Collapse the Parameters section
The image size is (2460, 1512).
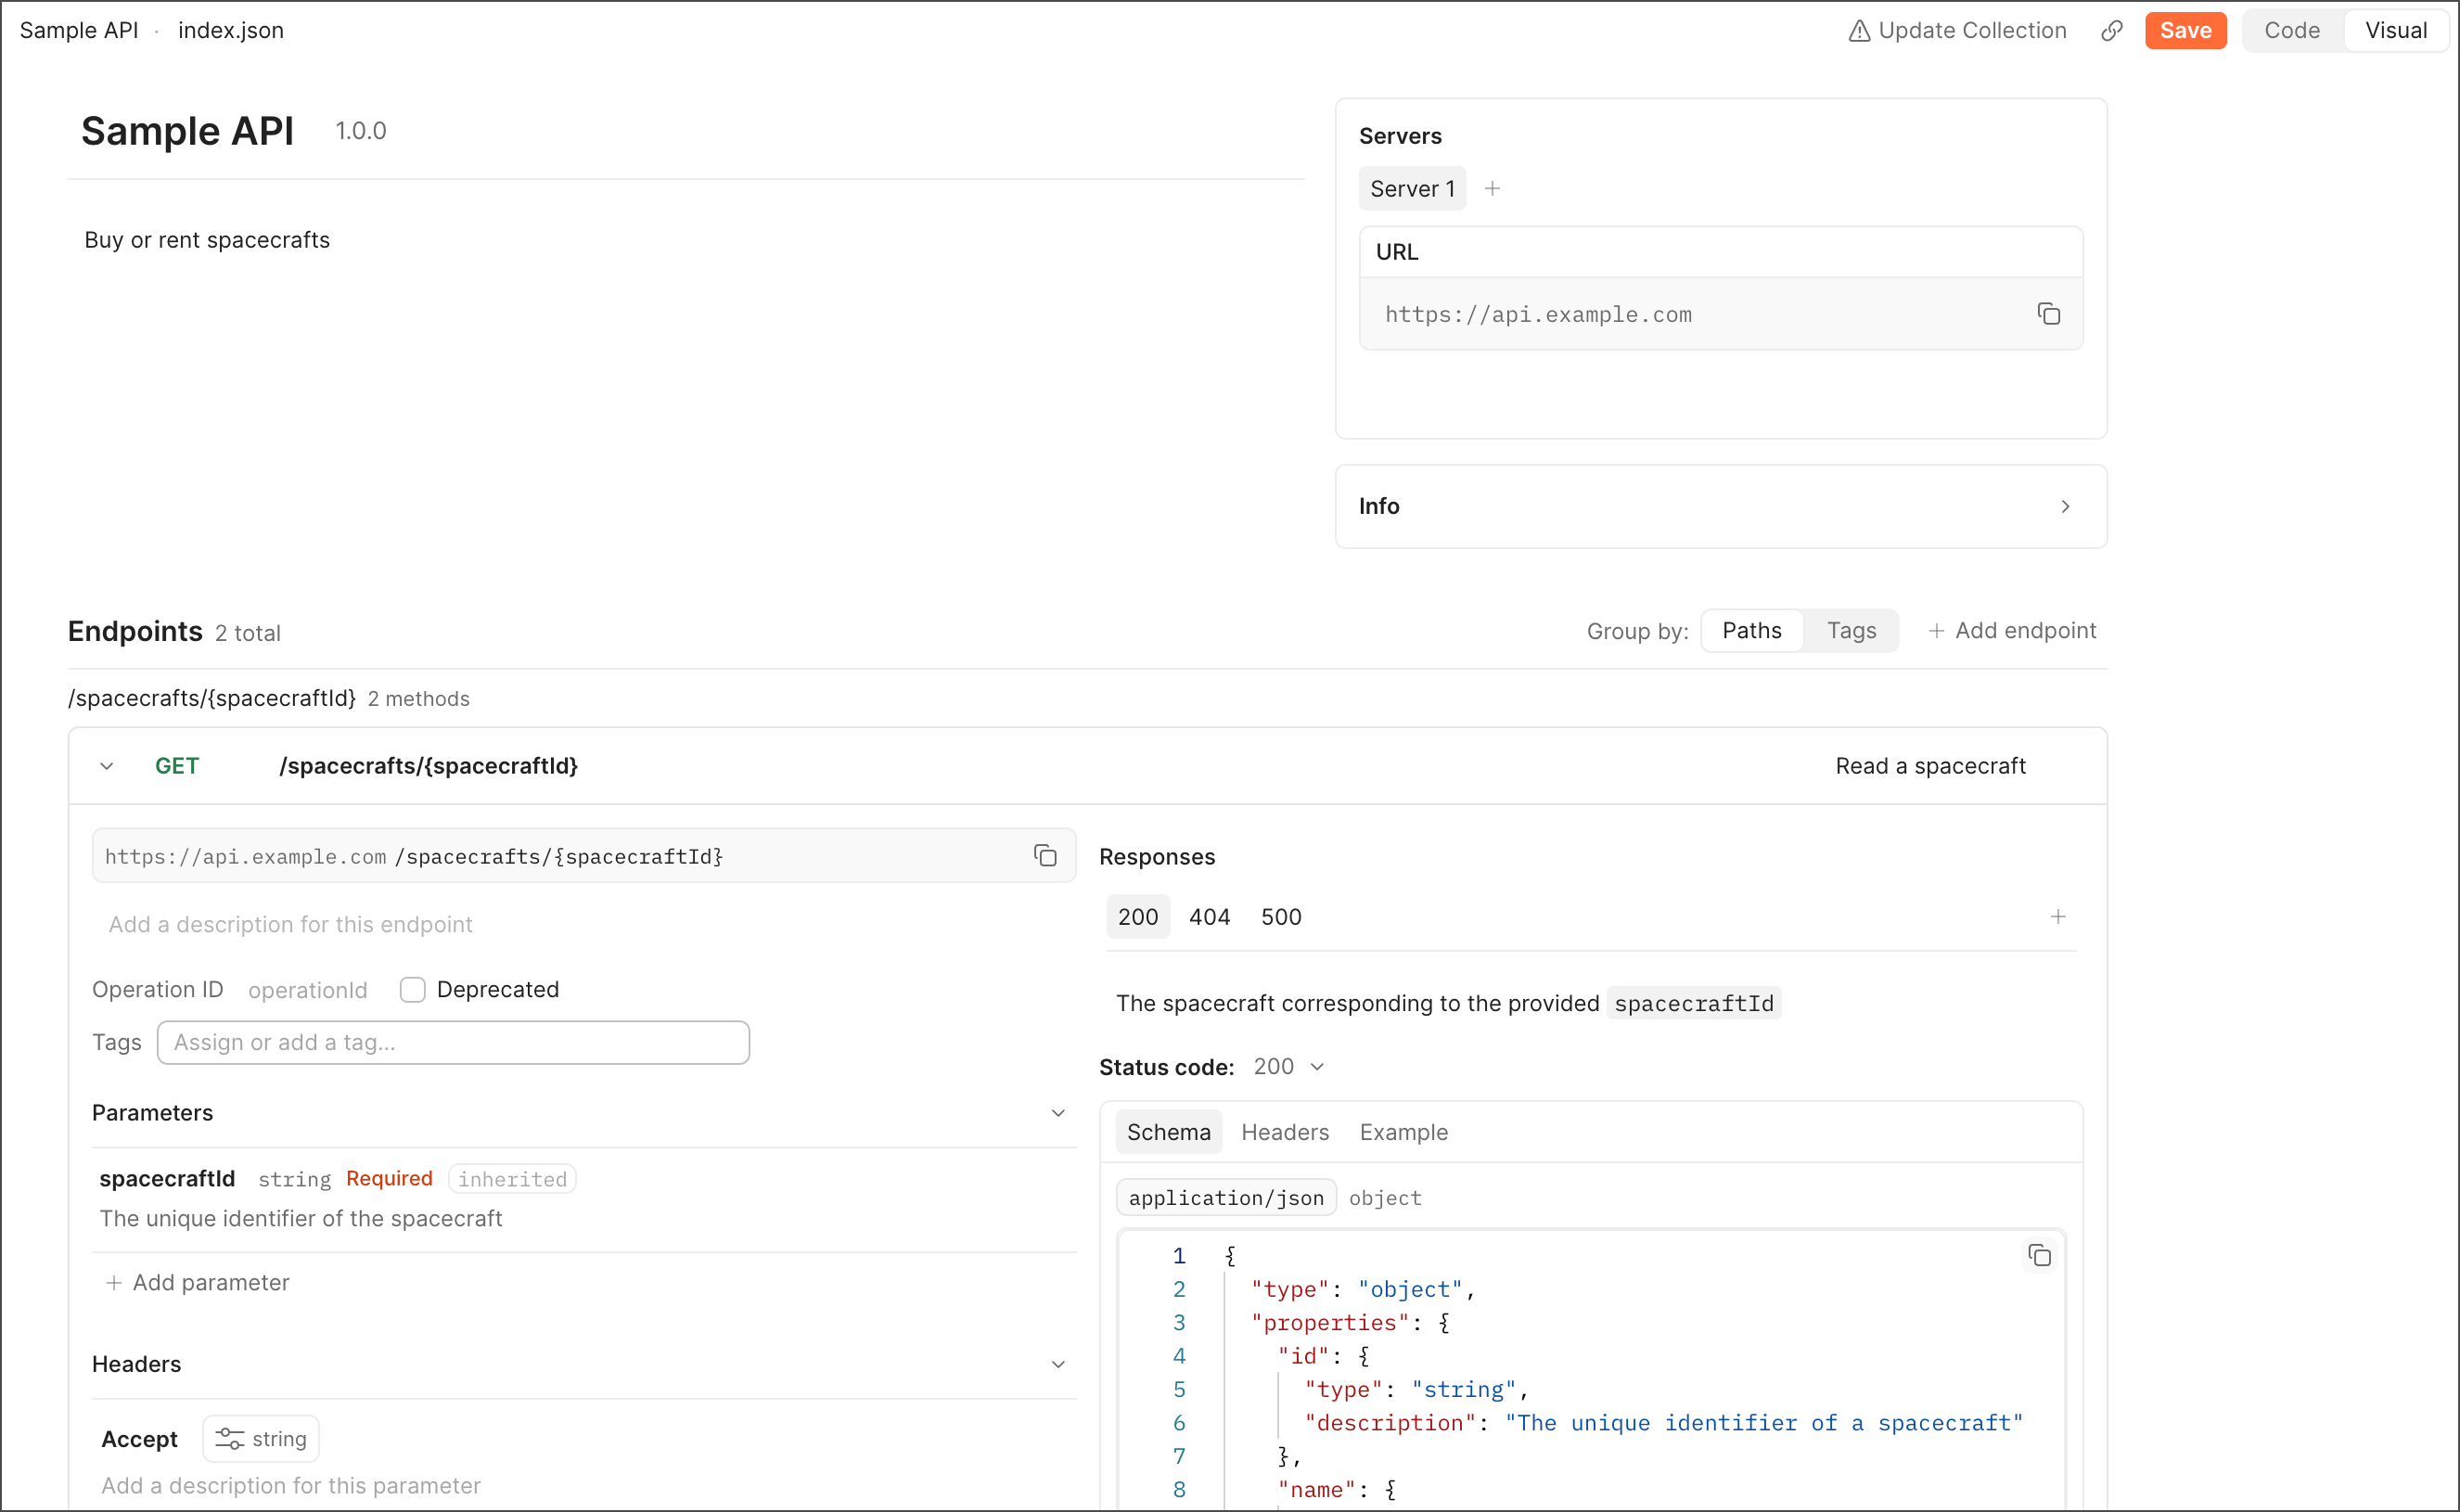click(1058, 1113)
